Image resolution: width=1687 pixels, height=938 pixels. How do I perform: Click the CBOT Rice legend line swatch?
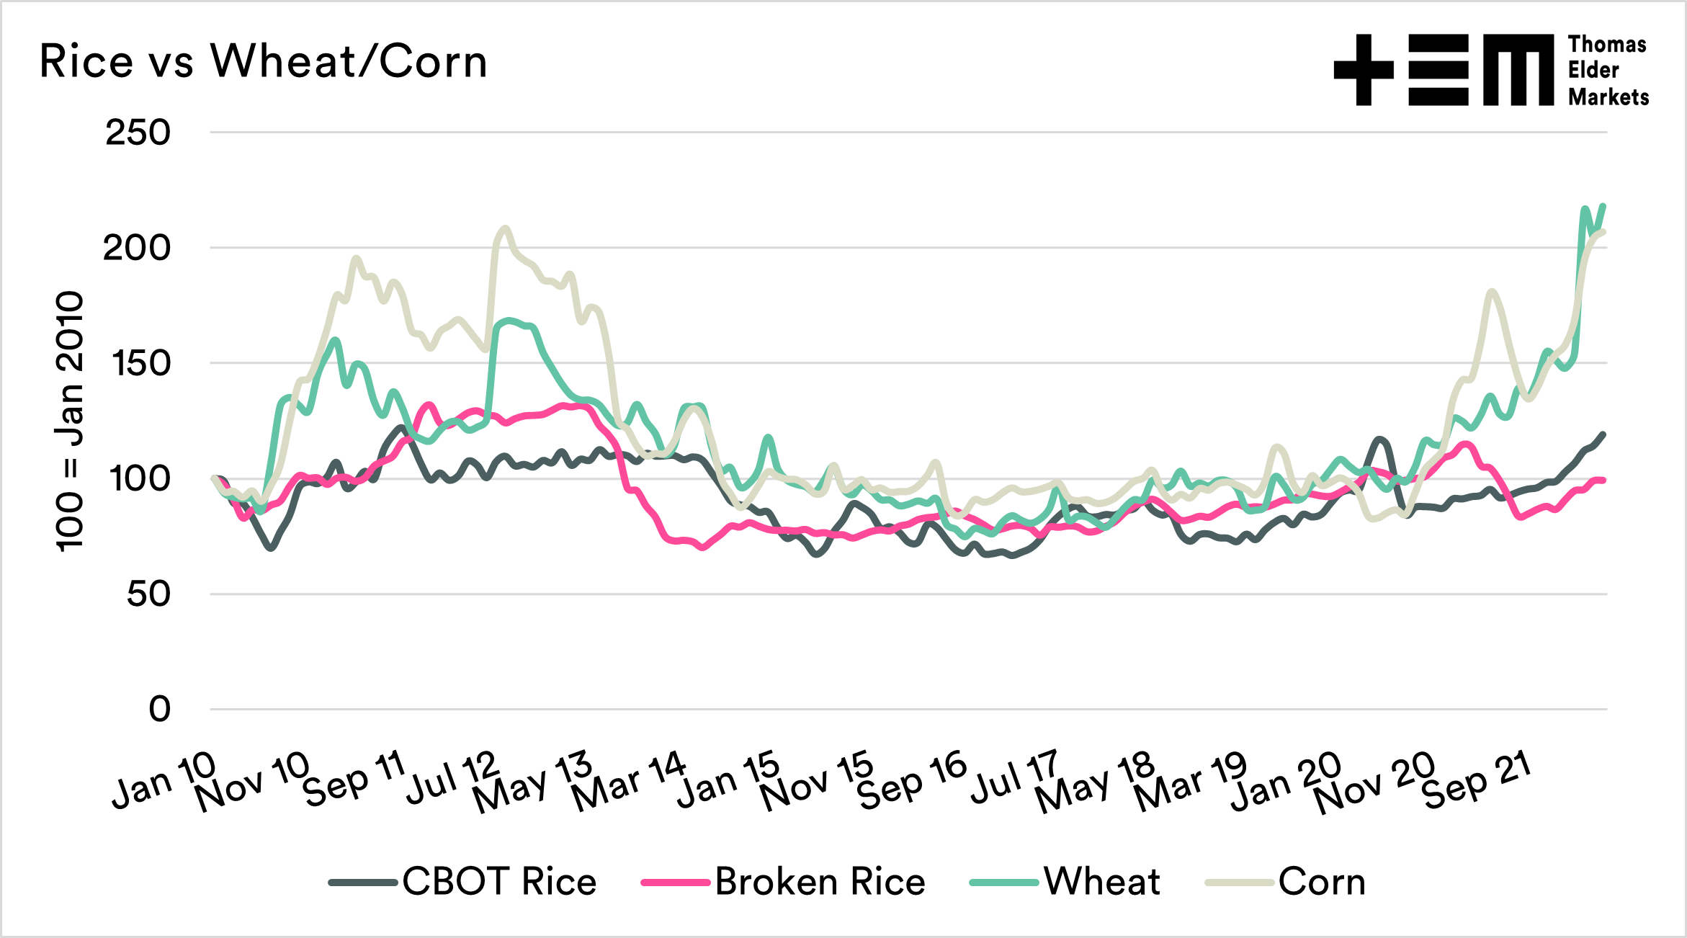click(x=362, y=883)
